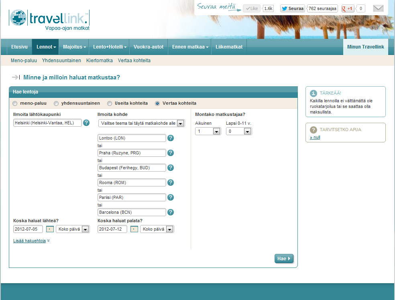
Task: Click the help icon next to Barcelona (BCN)
Action: pos(171,212)
